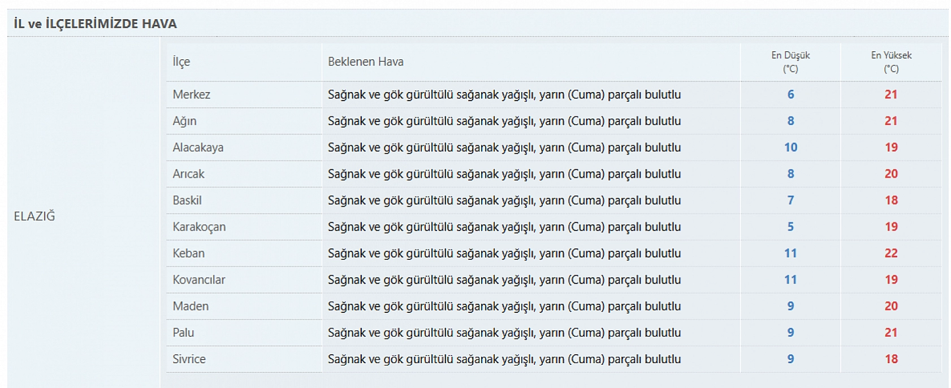Click Keban's highest temperature value 22
This screenshot has width=951, height=388.
(891, 254)
